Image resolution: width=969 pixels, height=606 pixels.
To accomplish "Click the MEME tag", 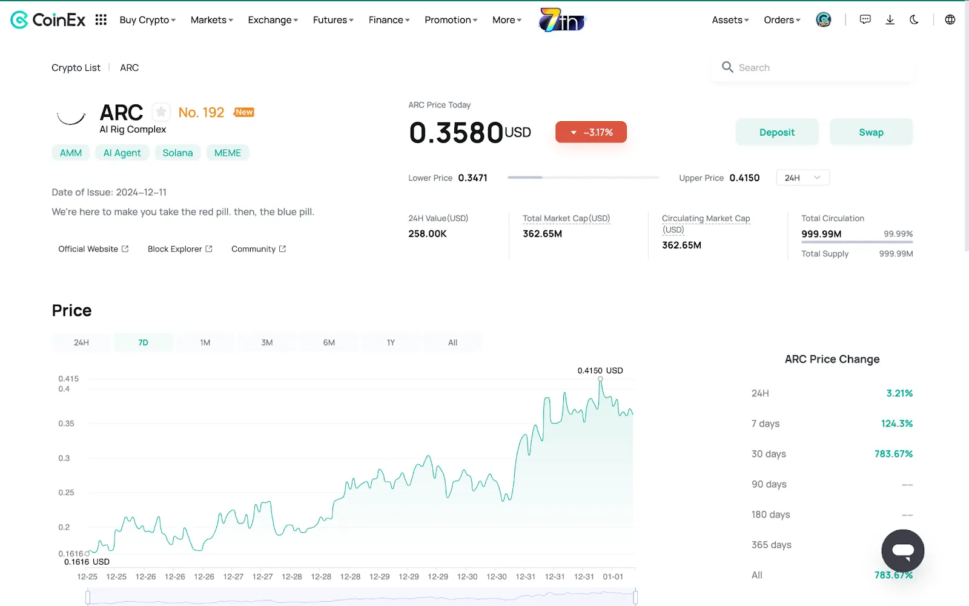I will [228, 153].
